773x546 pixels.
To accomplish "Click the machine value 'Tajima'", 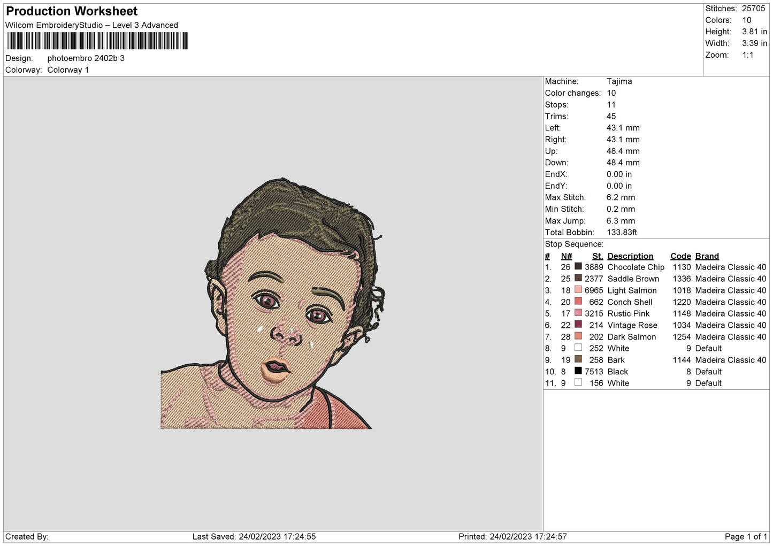I will [x=619, y=81].
